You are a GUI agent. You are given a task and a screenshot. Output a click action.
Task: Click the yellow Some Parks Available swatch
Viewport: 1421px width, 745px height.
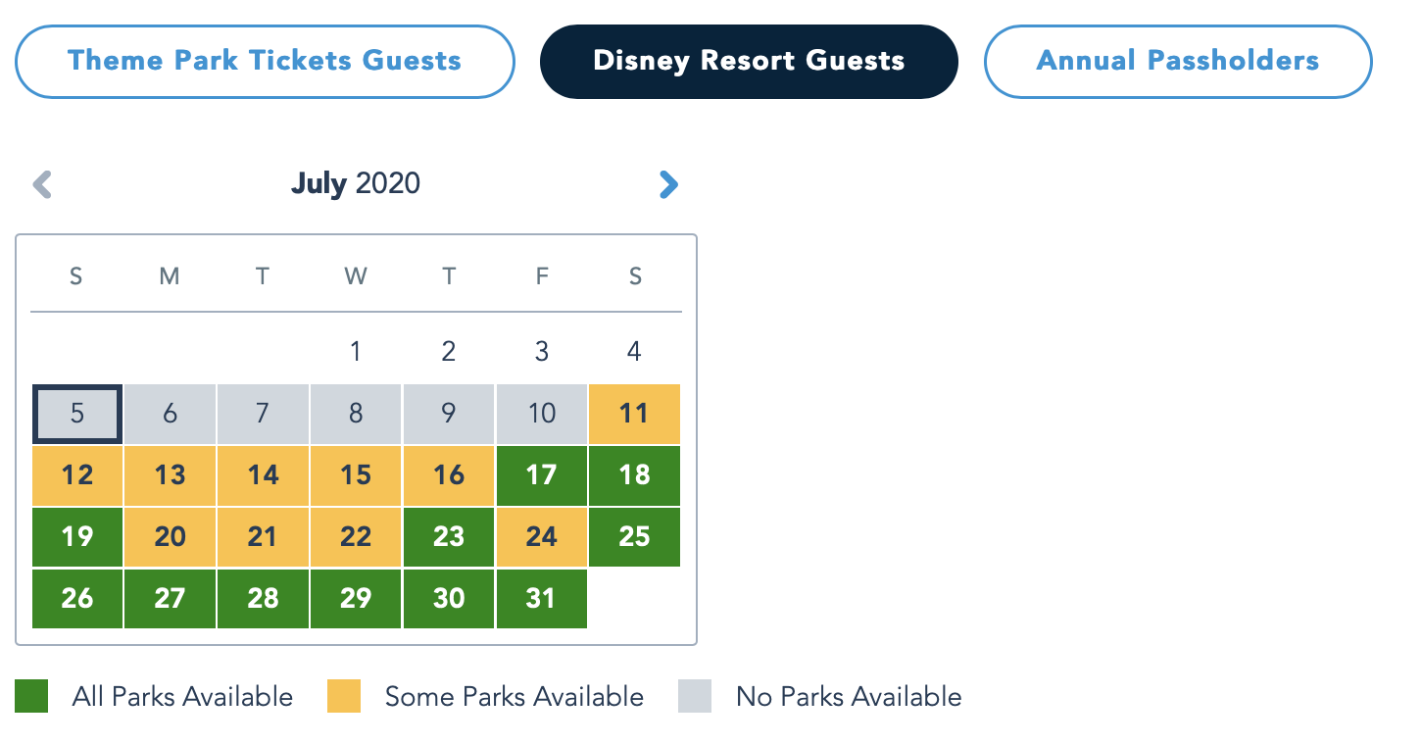click(344, 696)
